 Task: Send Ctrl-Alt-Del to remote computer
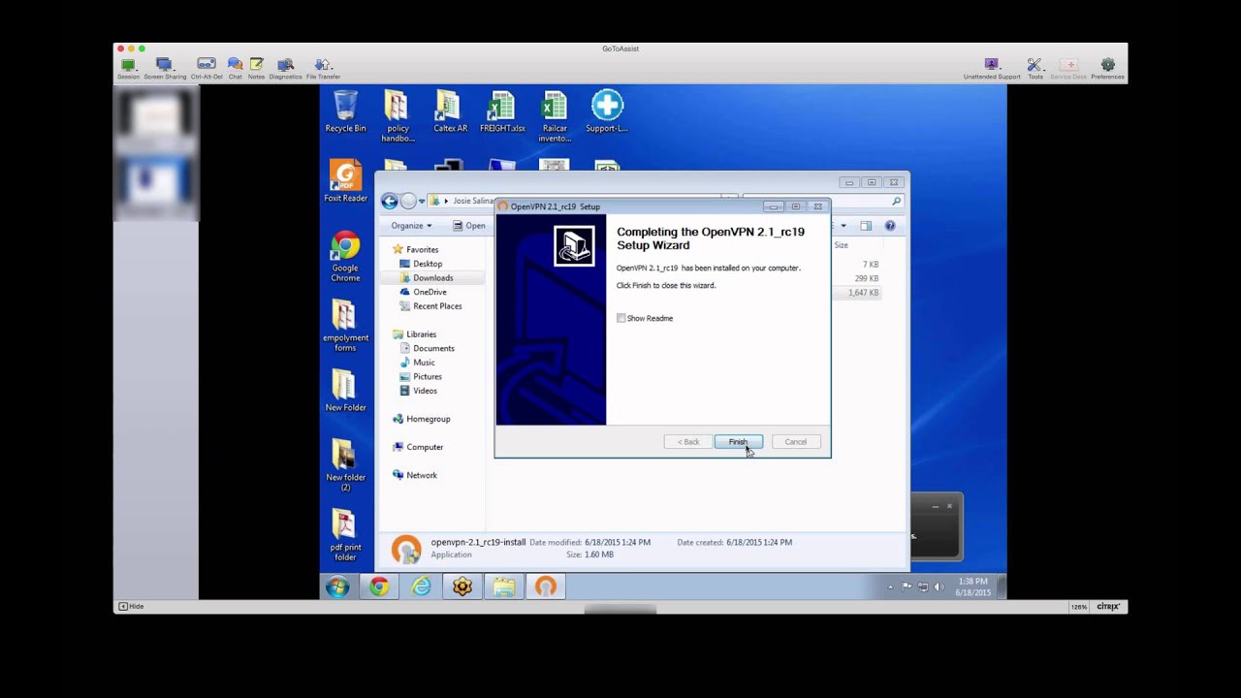(x=207, y=68)
